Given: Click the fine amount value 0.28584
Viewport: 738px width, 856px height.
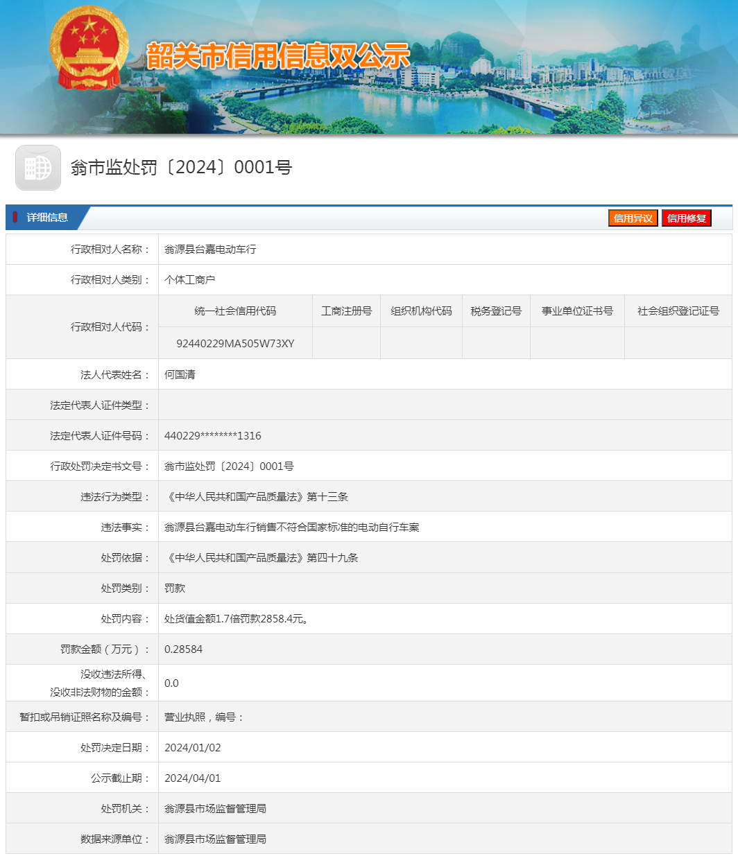Looking at the screenshot, I should point(183,649).
